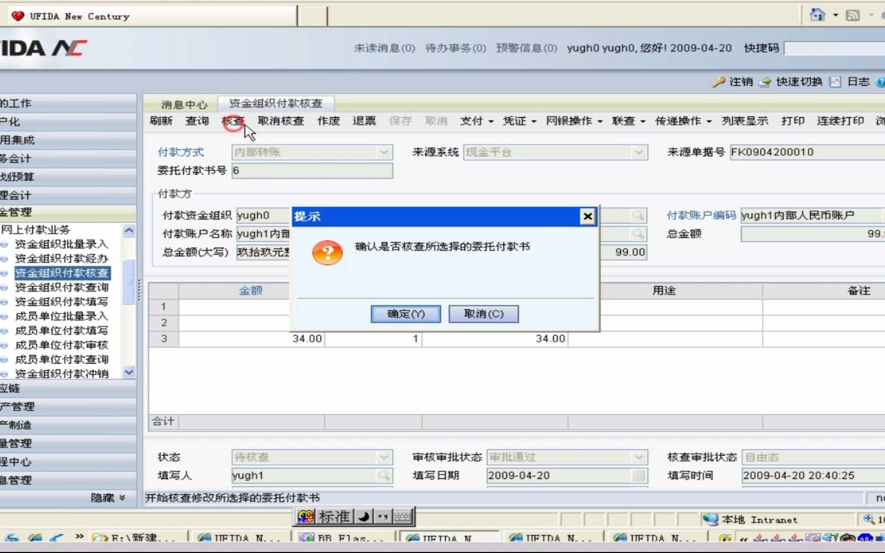Click 连续打印 in the toolbar
This screenshot has width=885, height=553.
tap(840, 121)
